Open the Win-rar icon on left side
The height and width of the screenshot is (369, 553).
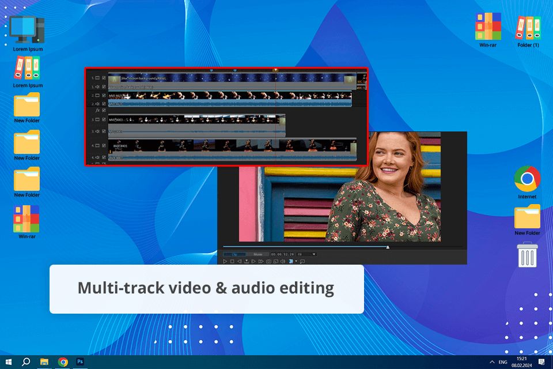click(27, 222)
